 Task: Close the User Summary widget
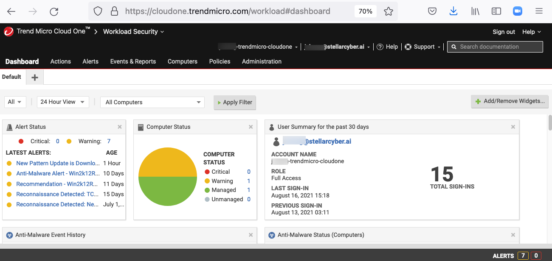coord(513,127)
